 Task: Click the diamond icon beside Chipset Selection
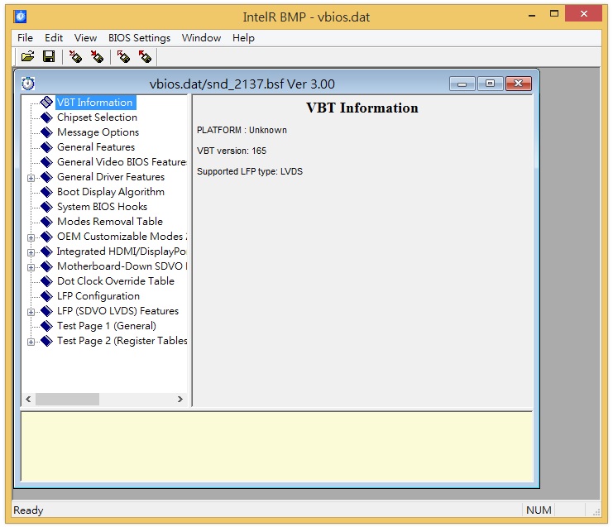pos(46,117)
